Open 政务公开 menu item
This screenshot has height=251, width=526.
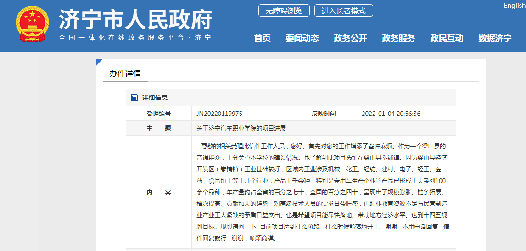[350, 38]
